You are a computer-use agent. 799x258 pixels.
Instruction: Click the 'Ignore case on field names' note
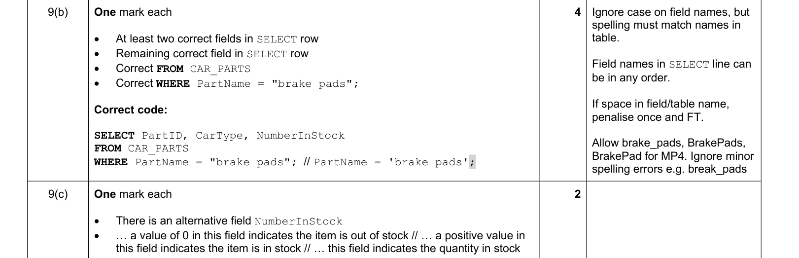pos(670,25)
